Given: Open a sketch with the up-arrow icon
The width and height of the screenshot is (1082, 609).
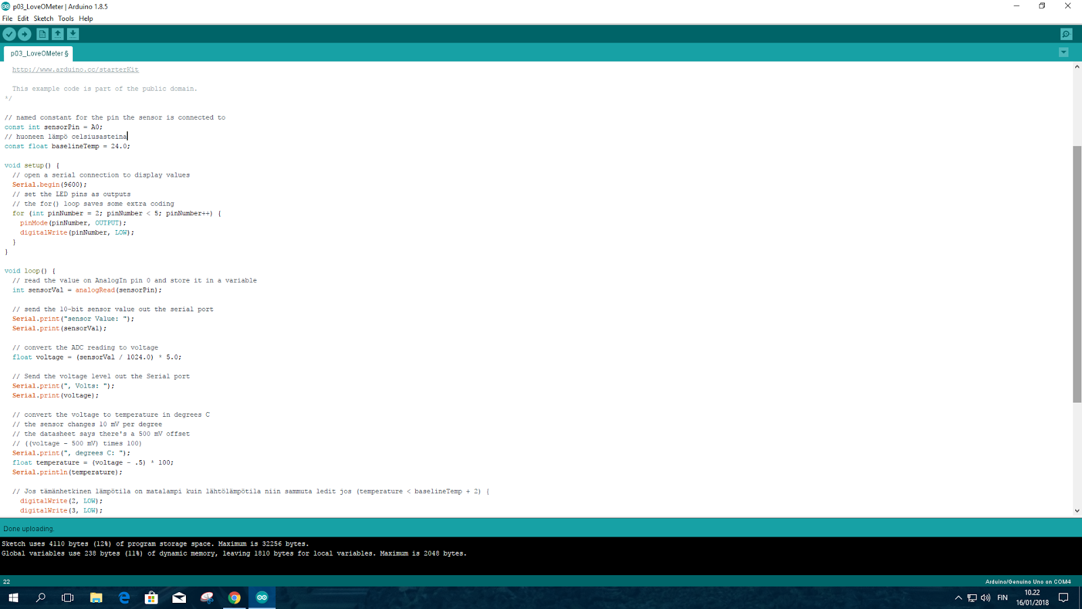Looking at the screenshot, I should coord(58,34).
